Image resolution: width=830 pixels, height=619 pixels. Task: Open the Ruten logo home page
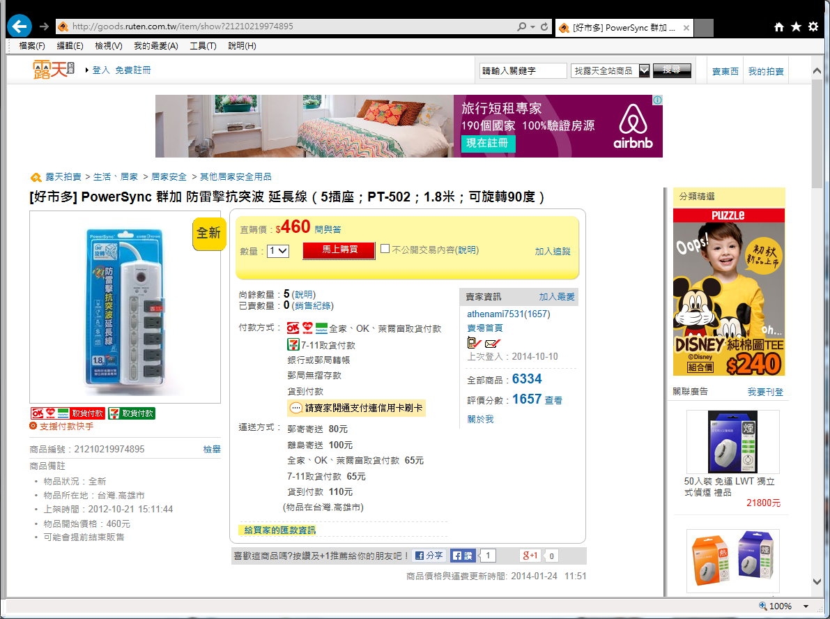[x=53, y=70]
